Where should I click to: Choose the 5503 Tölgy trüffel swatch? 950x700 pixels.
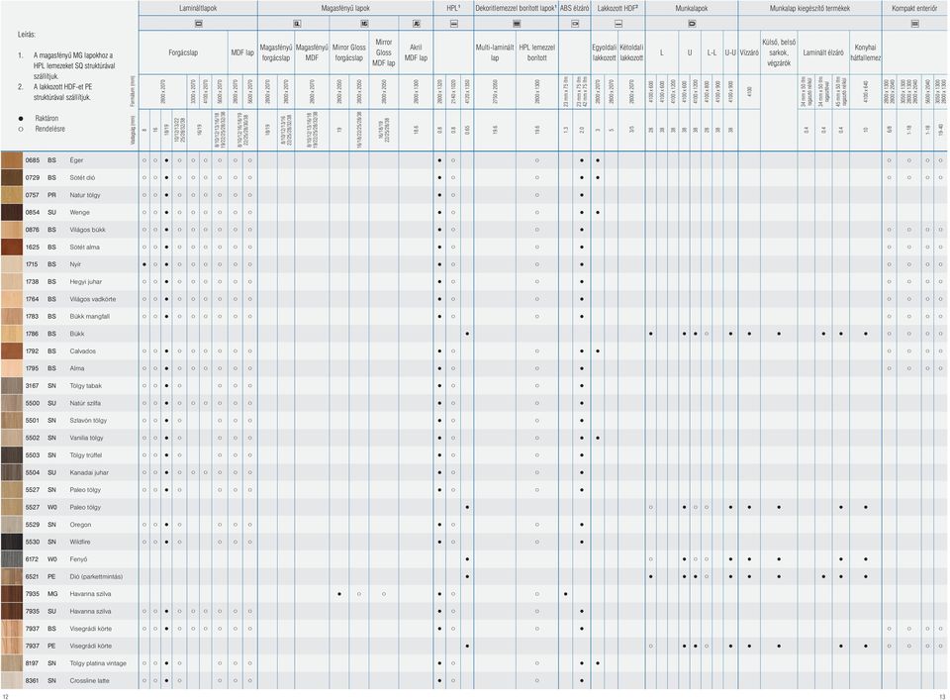click(x=12, y=455)
